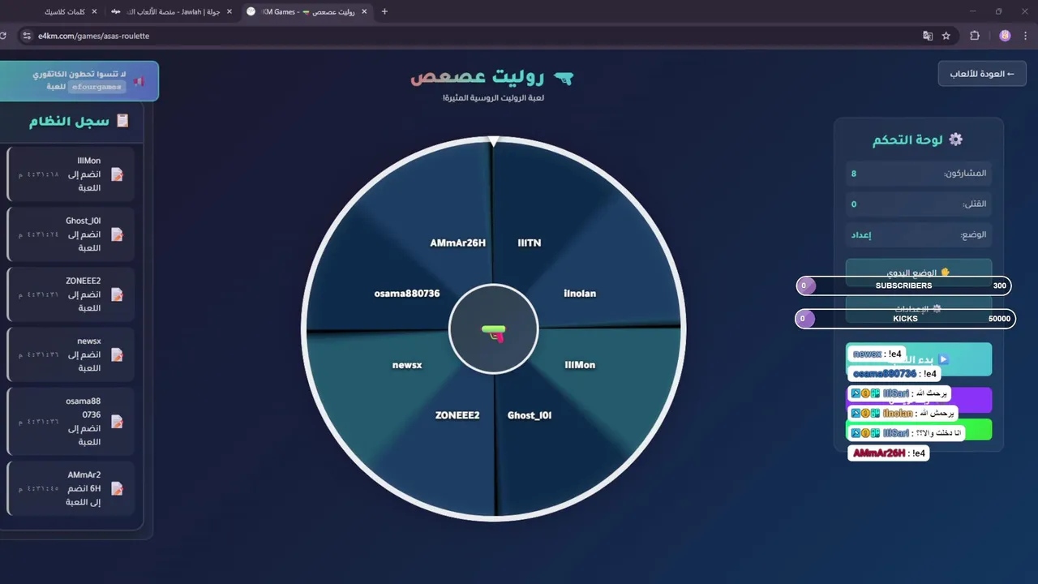Screen dimensions: 1038x584
Task: Open the browser extensions puzzle icon
Action: click(975, 36)
